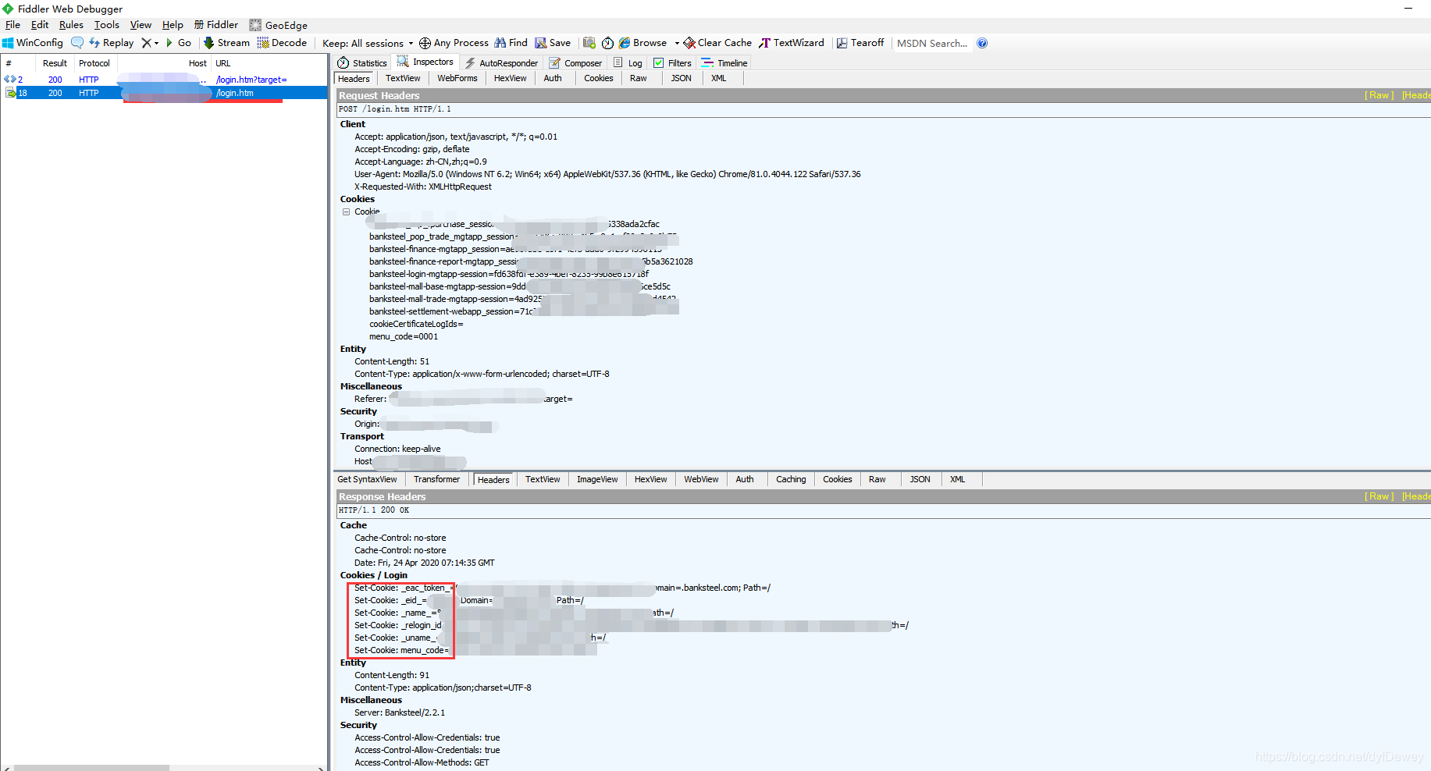Click the Any Process target icon
Screen dimensions: 1431x771
425,43
